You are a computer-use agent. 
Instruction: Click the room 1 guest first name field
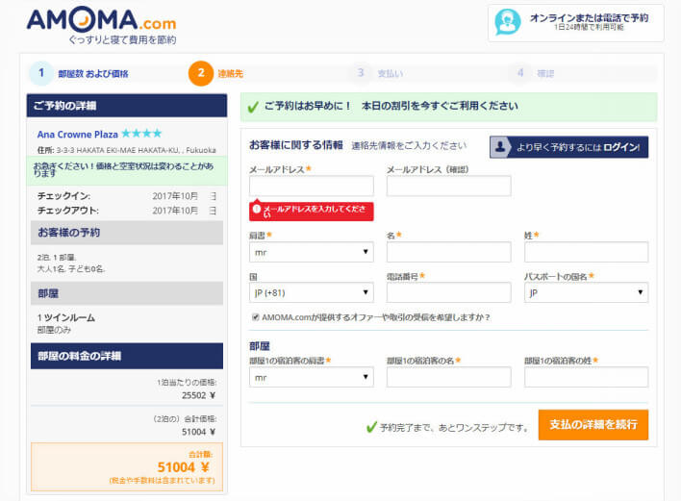[x=448, y=377]
